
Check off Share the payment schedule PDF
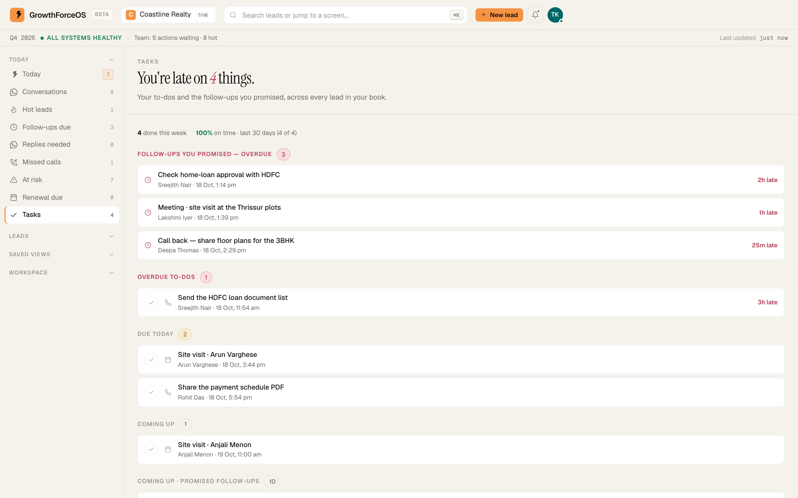(x=151, y=392)
